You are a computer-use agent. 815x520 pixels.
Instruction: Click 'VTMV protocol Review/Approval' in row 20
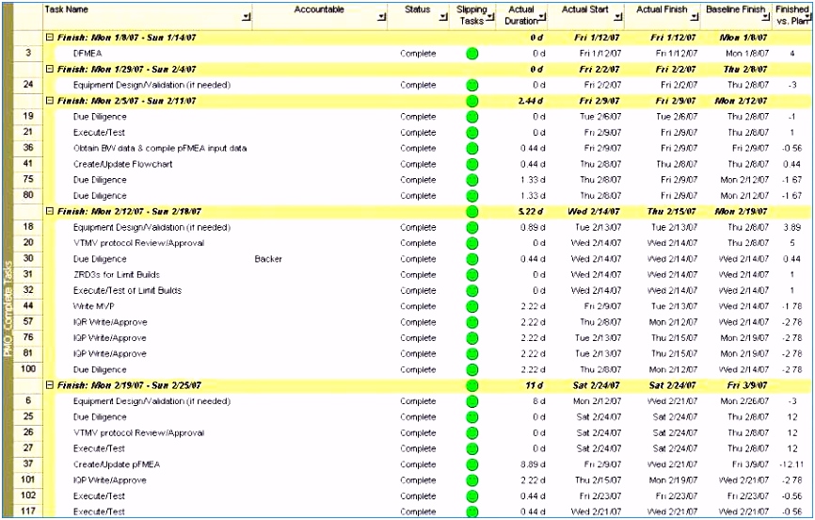[138, 243]
